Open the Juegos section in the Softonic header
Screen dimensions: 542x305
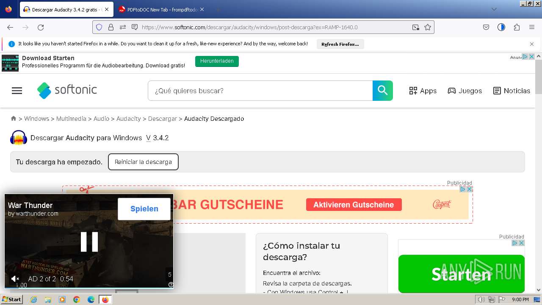465,91
